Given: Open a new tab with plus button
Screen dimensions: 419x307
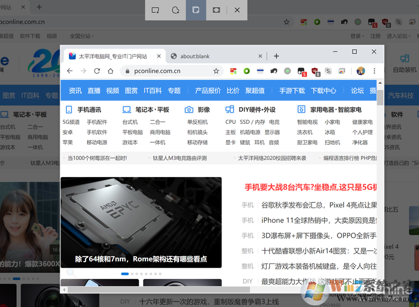Looking at the screenshot, I should tap(276, 56).
